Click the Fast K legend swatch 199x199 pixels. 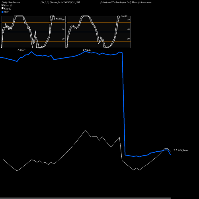point(2,8)
